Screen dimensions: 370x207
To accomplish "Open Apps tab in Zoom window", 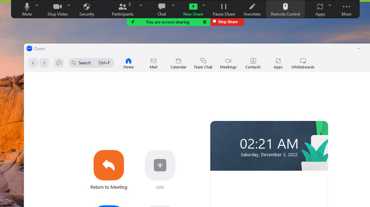I will (278, 63).
